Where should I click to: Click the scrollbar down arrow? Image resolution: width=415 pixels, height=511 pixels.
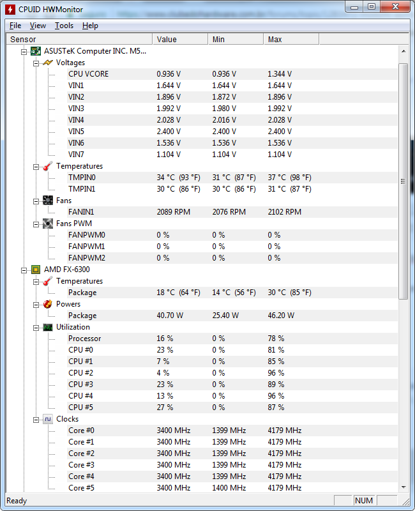(x=404, y=487)
